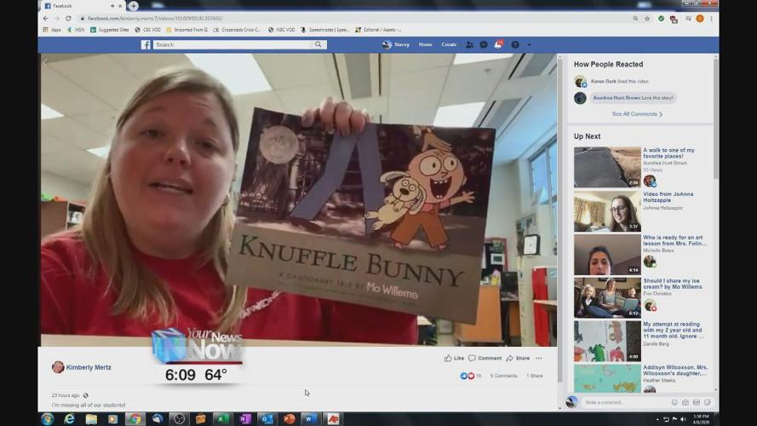Click into the Facebook search field

(x=232, y=44)
